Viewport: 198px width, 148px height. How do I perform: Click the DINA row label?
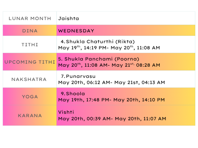[x=30, y=31]
